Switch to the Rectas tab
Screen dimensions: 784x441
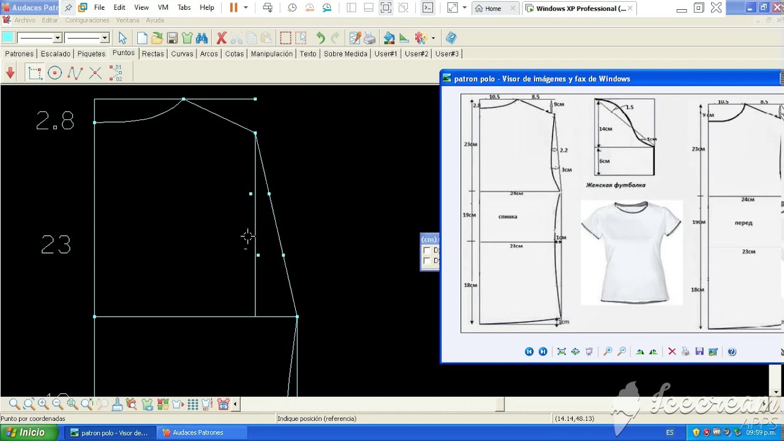[153, 54]
